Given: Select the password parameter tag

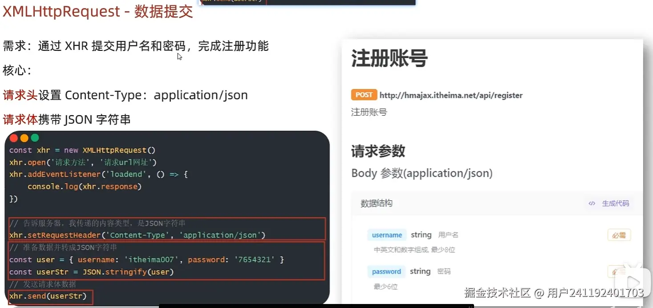Looking at the screenshot, I should click(386, 272).
